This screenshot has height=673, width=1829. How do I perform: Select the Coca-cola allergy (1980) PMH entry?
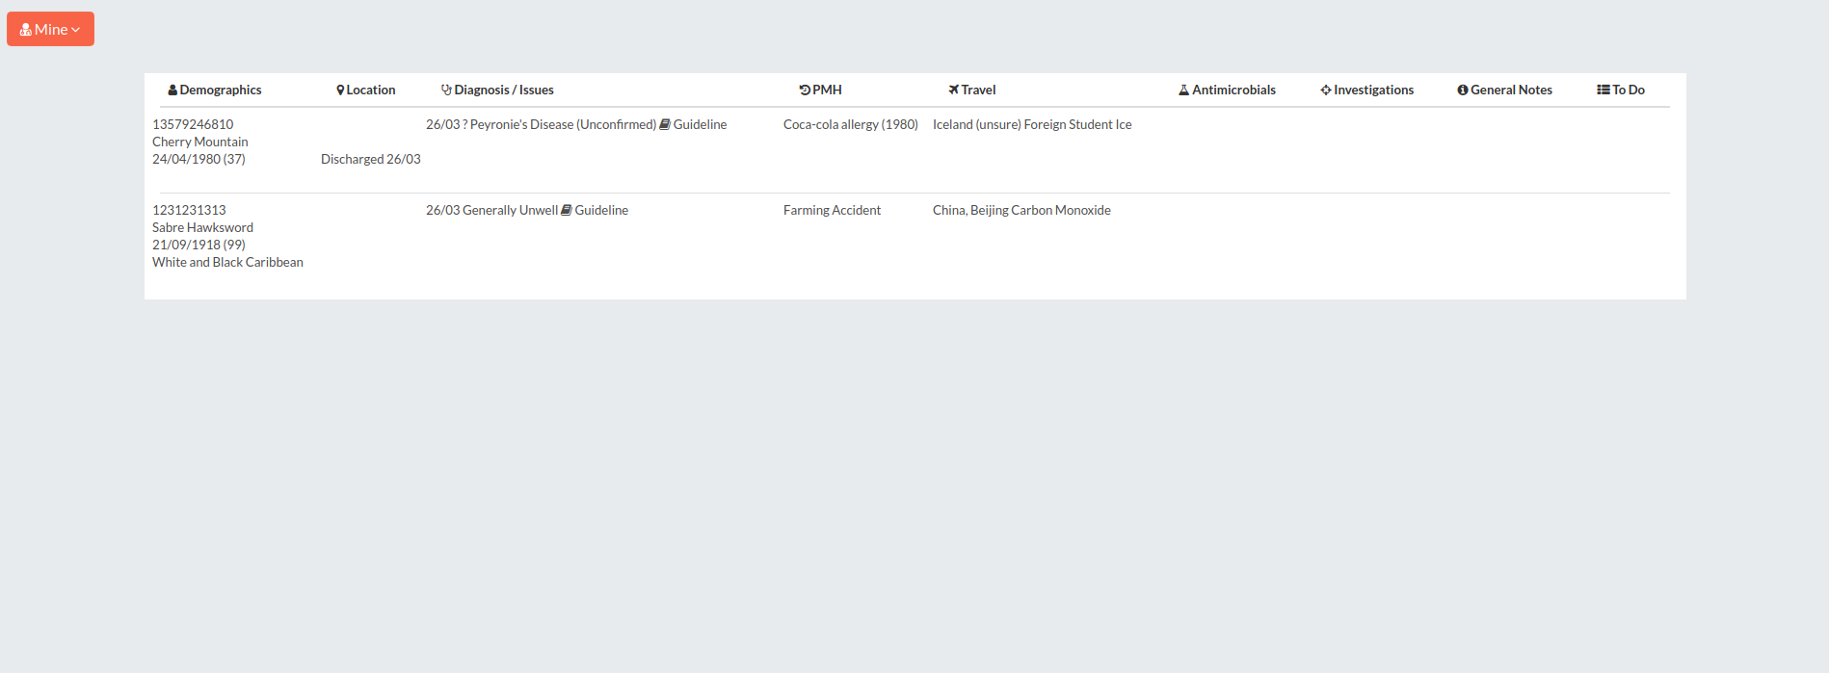[x=851, y=124]
